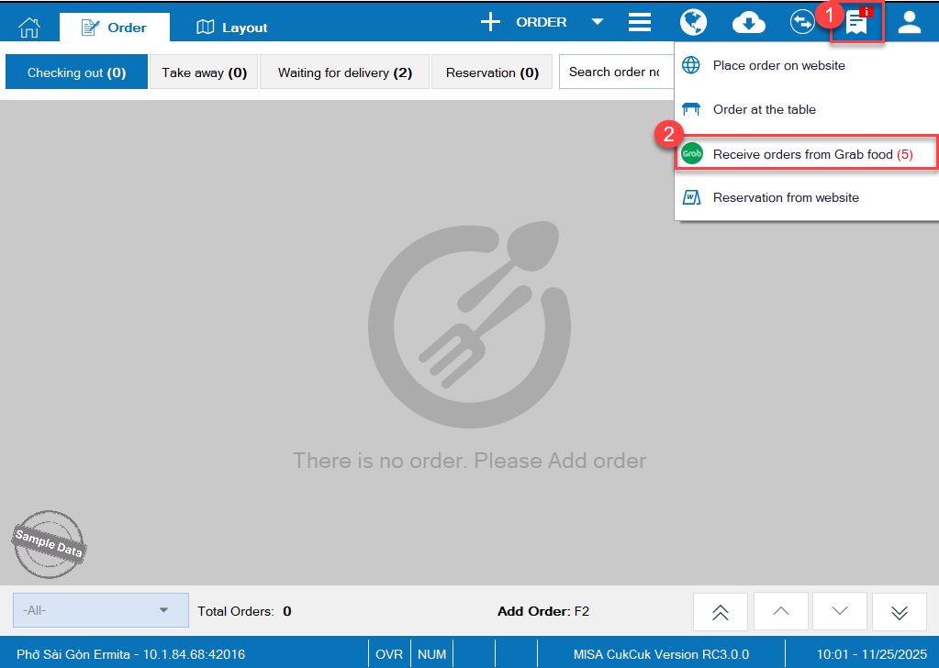
Task: Click the Home icon in top bar
Action: pos(30,25)
